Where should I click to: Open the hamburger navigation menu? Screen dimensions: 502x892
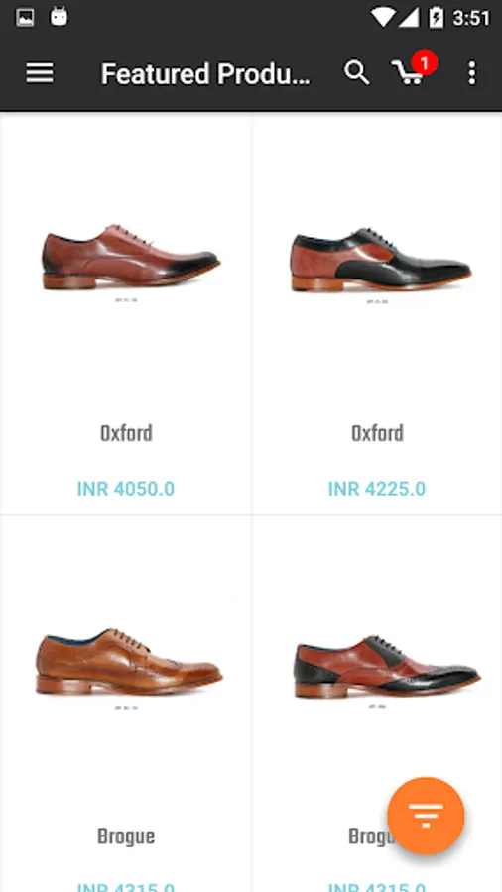[x=40, y=73]
